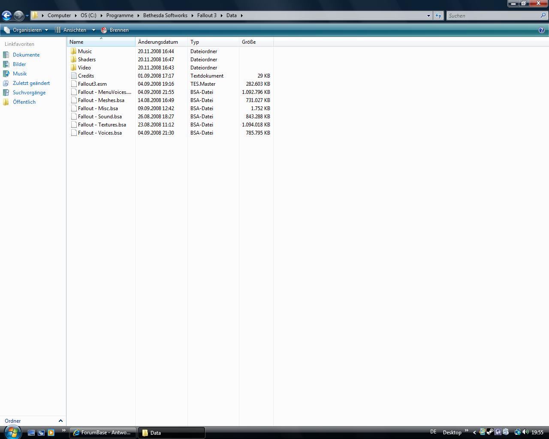The image size is (549, 439).
Task: Select Fallout - Meshes.bsa file
Action: tap(101, 100)
